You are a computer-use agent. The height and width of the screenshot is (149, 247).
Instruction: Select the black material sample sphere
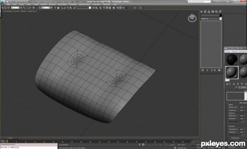pyautogui.click(x=232, y=60)
